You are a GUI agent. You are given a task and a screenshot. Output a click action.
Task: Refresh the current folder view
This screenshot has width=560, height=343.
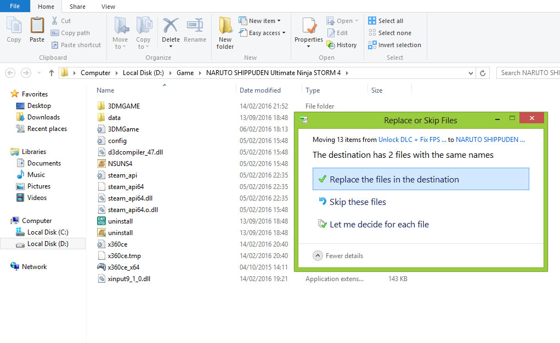483,73
